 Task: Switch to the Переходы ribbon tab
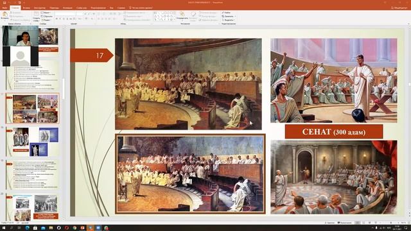click(x=54, y=8)
